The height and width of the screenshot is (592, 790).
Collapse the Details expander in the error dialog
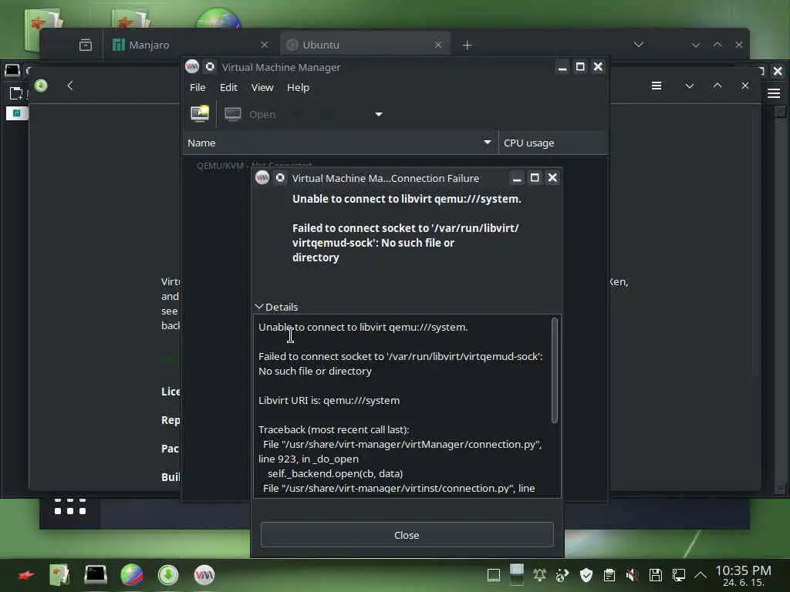(x=276, y=307)
